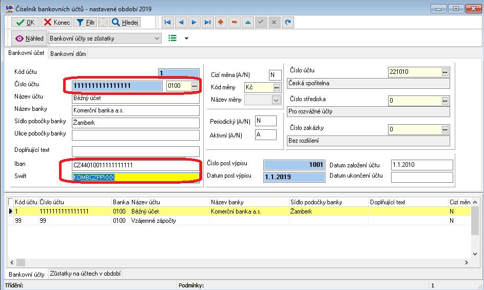484x290 pixels.
Task: Click the post changes checkmark icon
Action: pos(261,22)
